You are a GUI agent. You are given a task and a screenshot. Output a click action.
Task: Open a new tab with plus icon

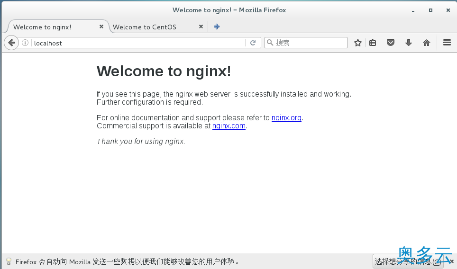tap(217, 27)
